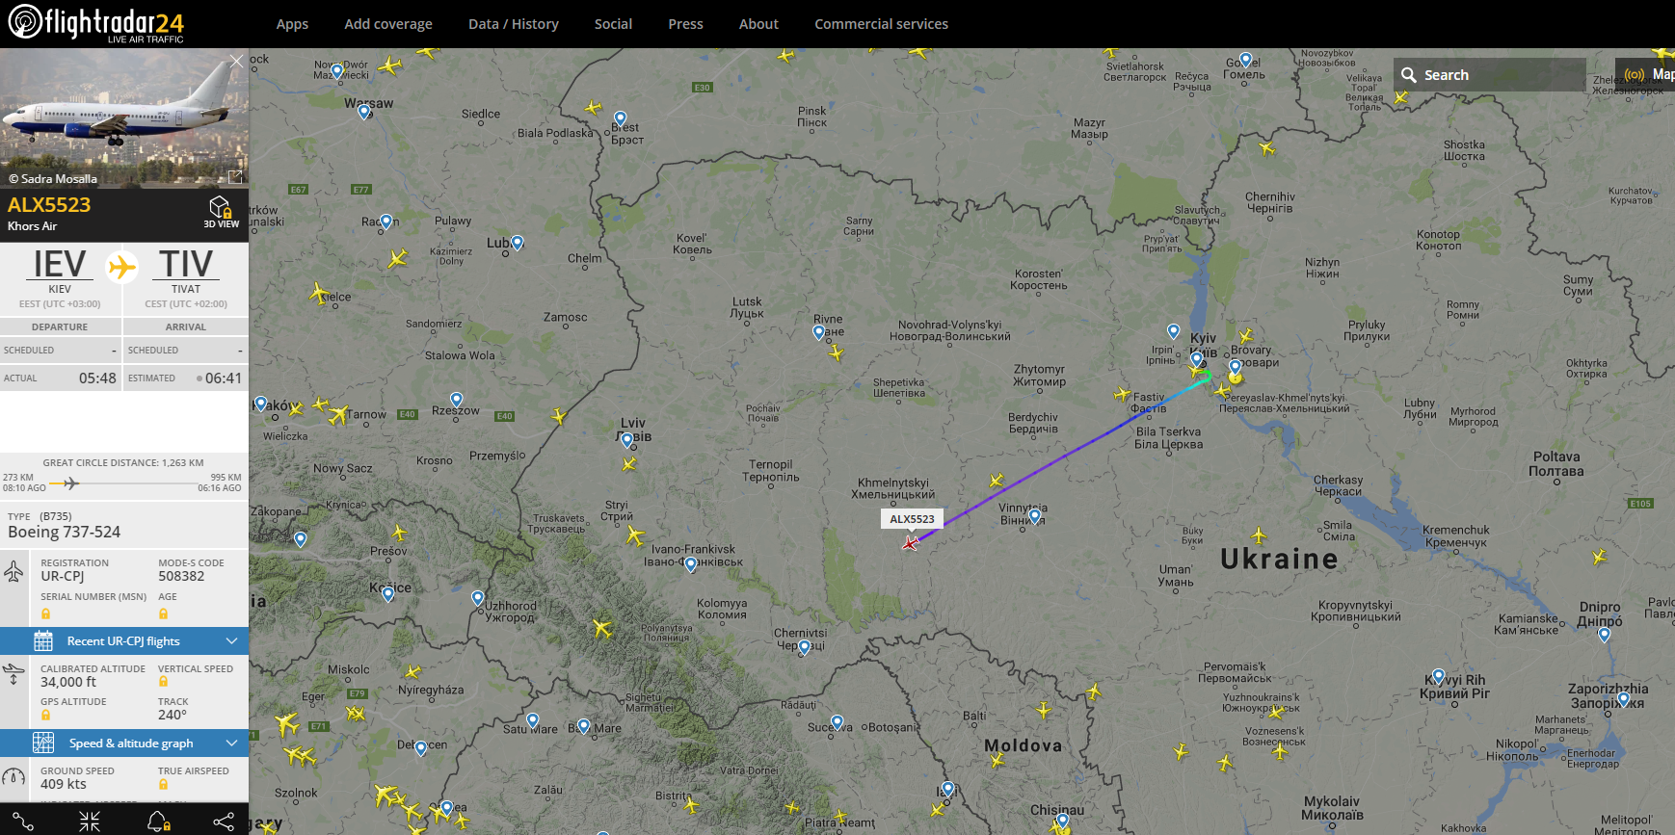1675x835 pixels.
Task: Click the locked alert bell icon
Action: tap(158, 821)
